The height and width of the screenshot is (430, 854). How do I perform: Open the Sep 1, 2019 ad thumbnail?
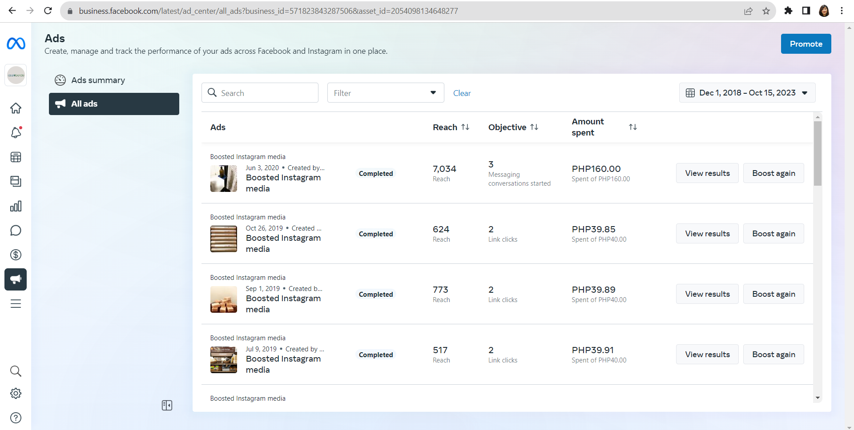[224, 299]
